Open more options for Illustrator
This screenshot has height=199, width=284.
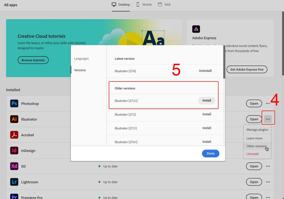click(x=268, y=119)
